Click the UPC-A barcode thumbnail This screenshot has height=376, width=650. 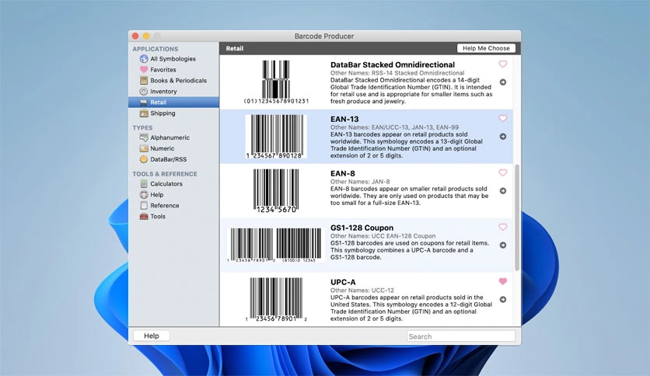click(x=276, y=300)
